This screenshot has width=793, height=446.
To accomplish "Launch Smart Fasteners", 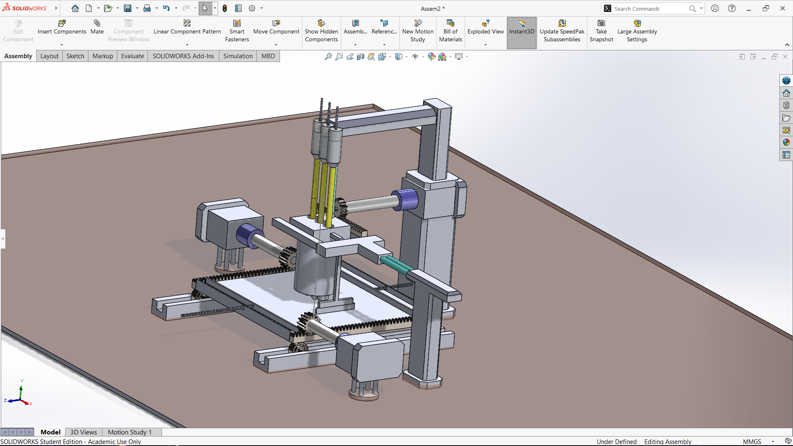I will 237,31.
